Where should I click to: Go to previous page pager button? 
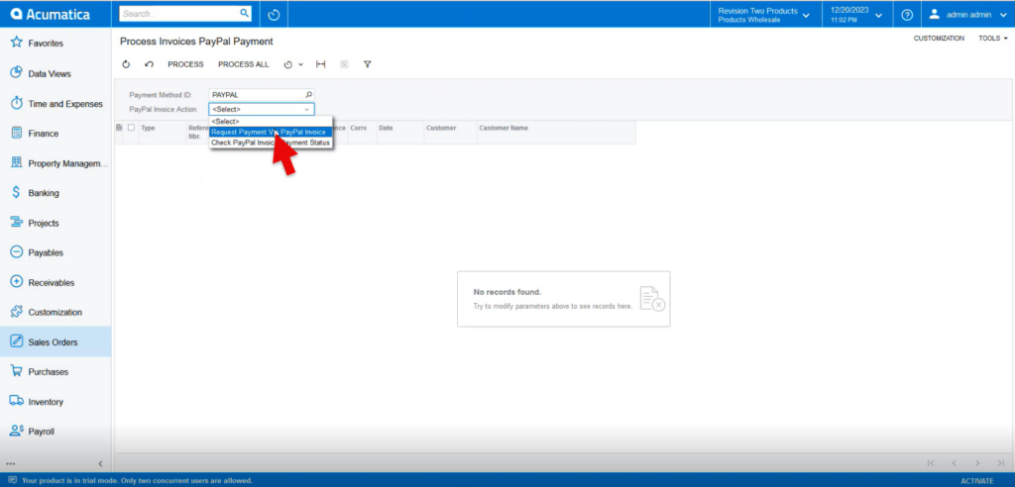coord(955,463)
